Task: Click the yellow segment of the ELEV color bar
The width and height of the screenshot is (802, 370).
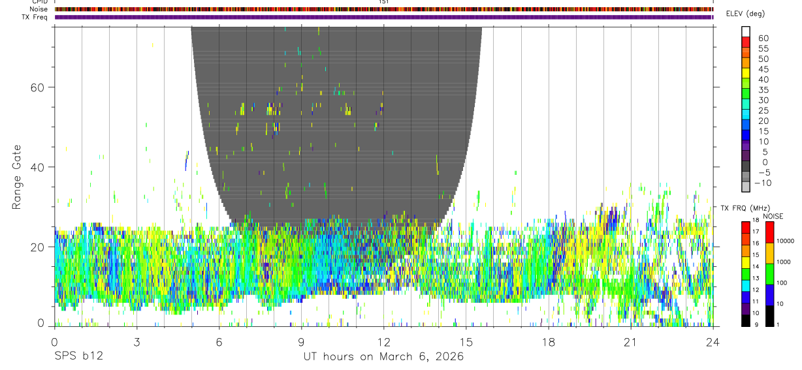Action: click(746, 74)
